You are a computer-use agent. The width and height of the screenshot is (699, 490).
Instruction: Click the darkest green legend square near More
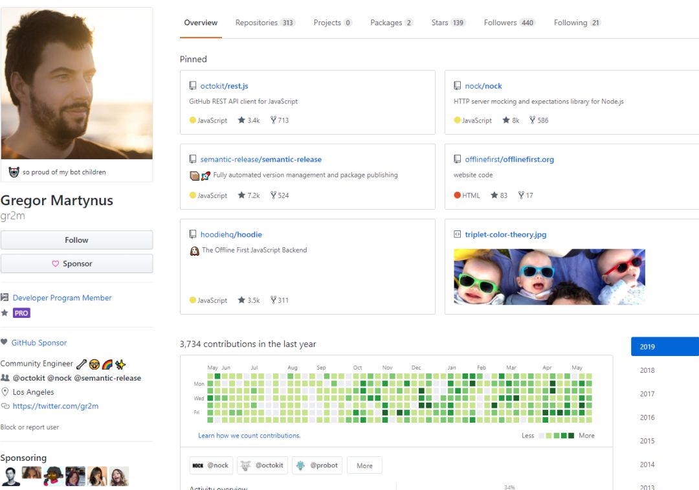click(x=571, y=436)
